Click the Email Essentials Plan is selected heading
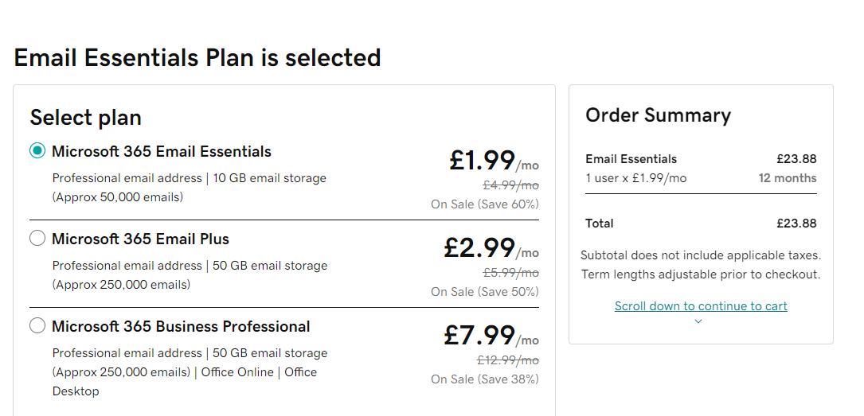 [197, 58]
